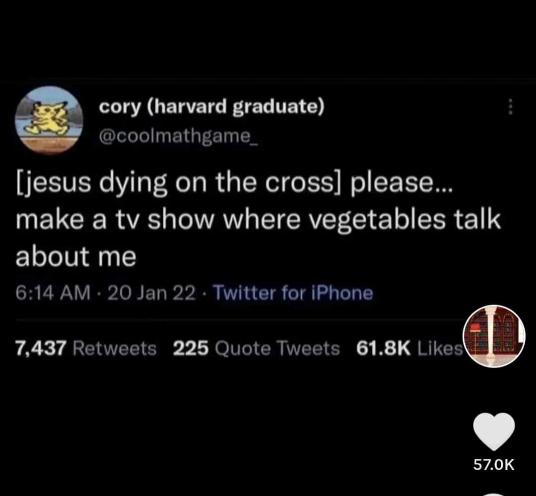Open the "cory (harvard graduate)" display name
This screenshot has height=496, width=536.
click(x=211, y=107)
